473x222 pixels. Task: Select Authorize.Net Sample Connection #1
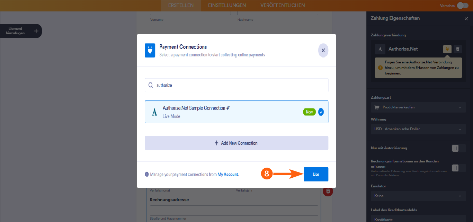tap(237, 112)
